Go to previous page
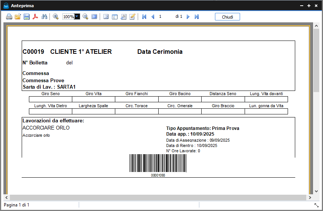The height and width of the screenshot is (211, 323). (x=153, y=17)
